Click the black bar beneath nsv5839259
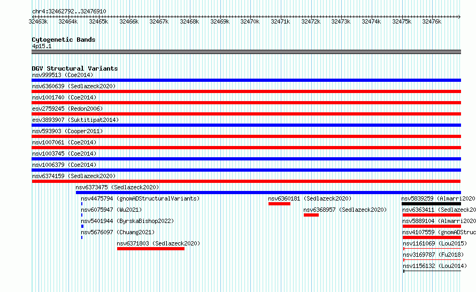The height and width of the screenshot is (292, 476). 431,204
